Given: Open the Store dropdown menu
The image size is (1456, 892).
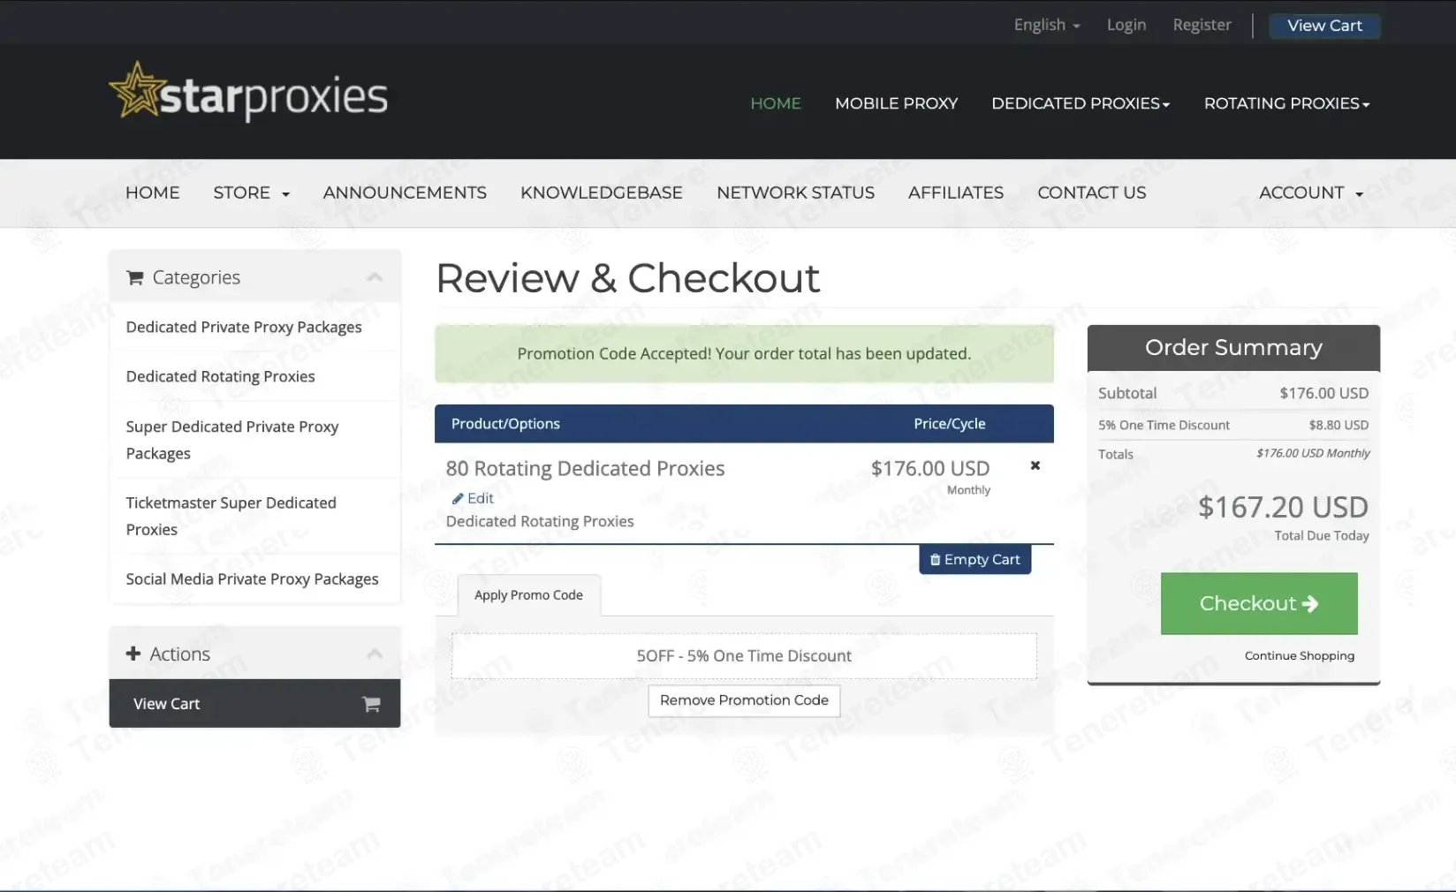Looking at the screenshot, I should tap(252, 193).
